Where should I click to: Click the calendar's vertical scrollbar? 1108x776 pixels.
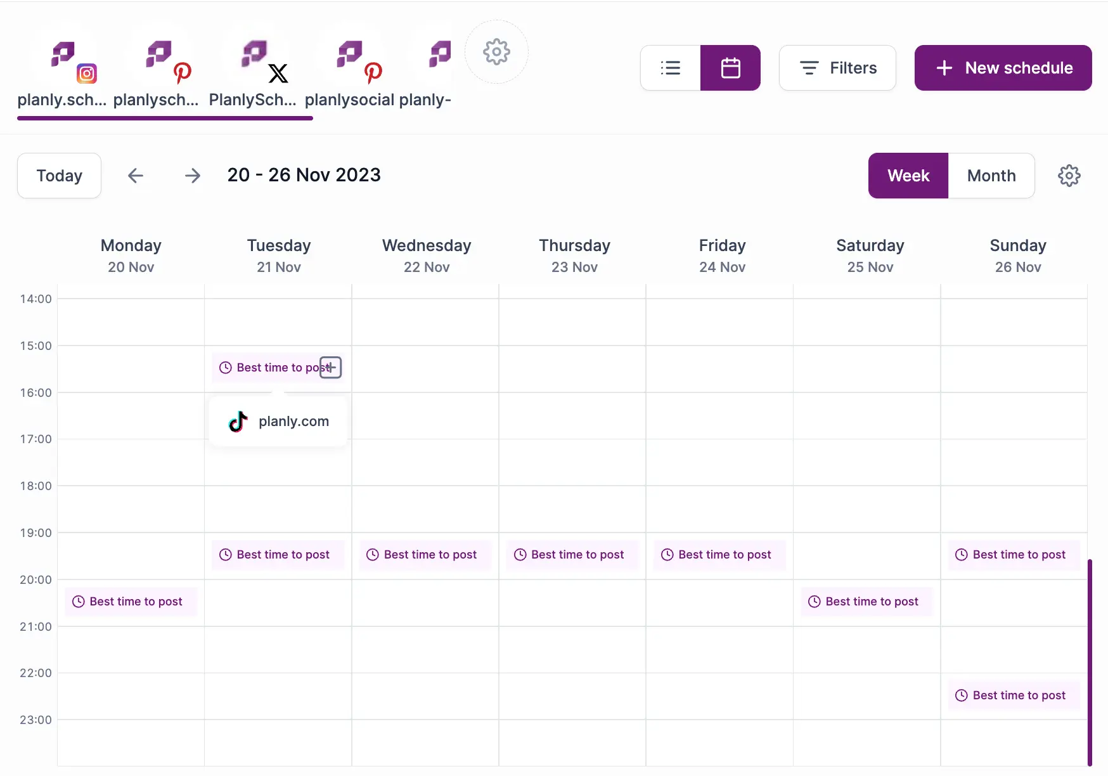click(1090, 659)
